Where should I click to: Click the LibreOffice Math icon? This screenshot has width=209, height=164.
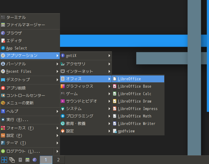tap(115, 116)
